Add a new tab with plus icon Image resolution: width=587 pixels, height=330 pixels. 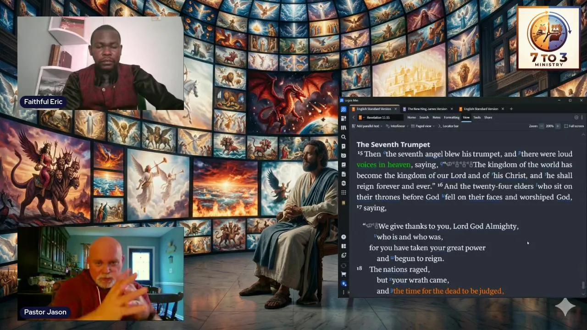click(511, 109)
